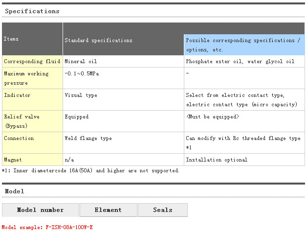The width and height of the screenshot is (307, 233).
Task: Click the Standard specifications column header
Action: click(98, 40)
